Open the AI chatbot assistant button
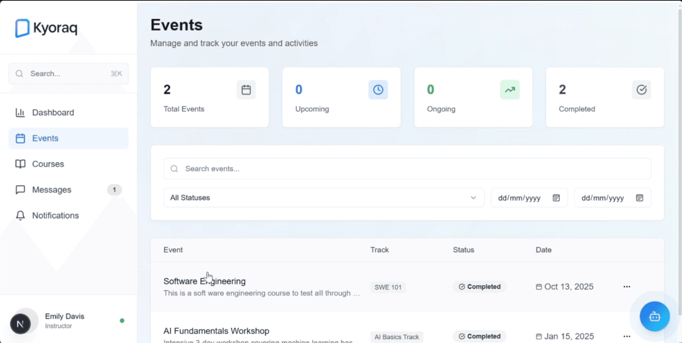This screenshot has height=343, width=682. click(x=654, y=317)
